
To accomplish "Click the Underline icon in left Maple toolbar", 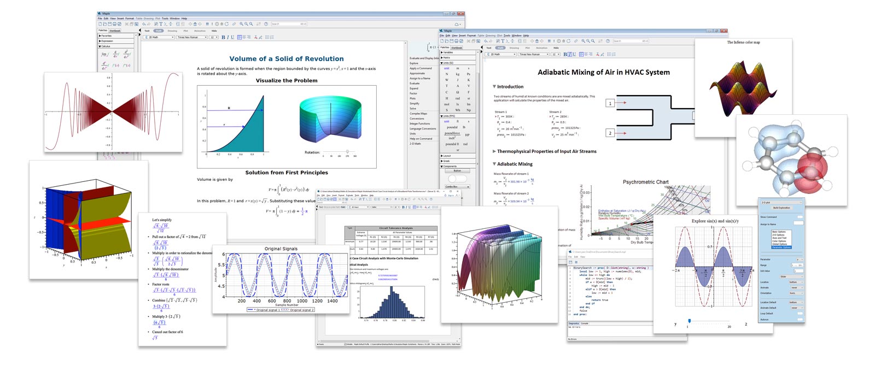I will pyautogui.click(x=232, y=37).
